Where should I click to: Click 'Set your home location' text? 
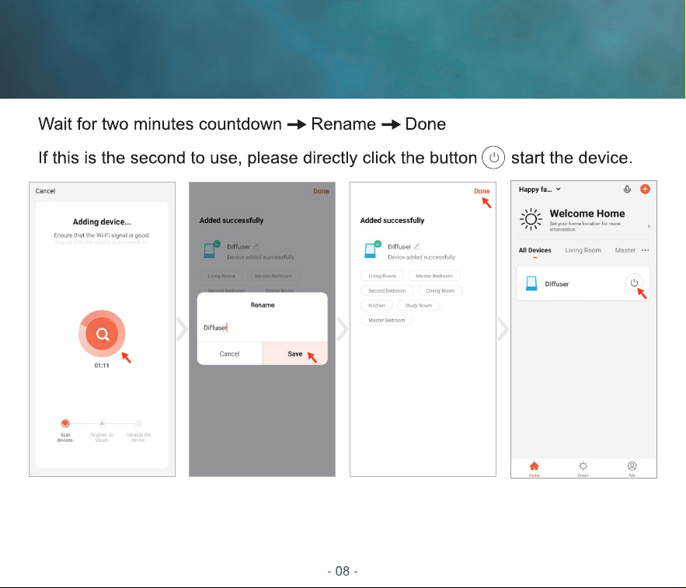[585, 226]
